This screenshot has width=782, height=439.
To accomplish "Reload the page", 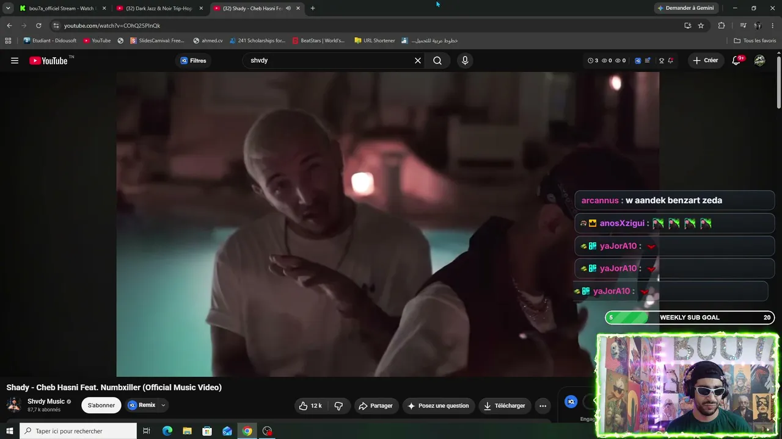I will pos(38,26).
